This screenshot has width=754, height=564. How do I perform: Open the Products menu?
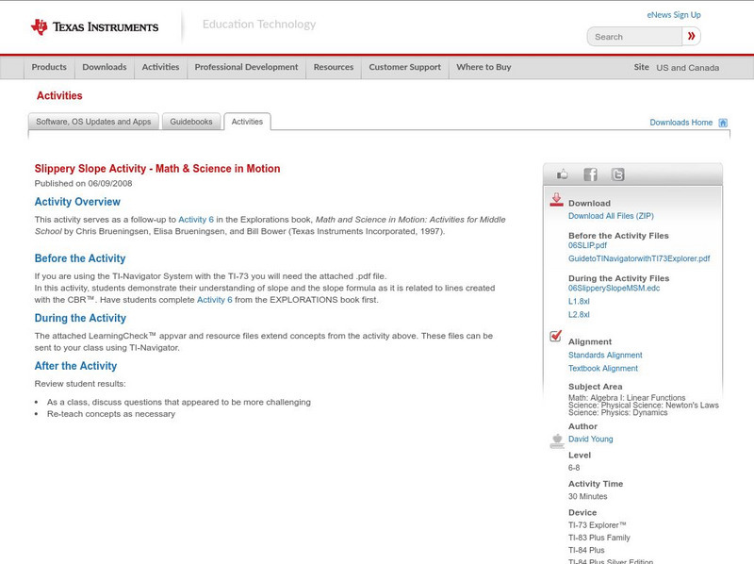click(49, 67)
